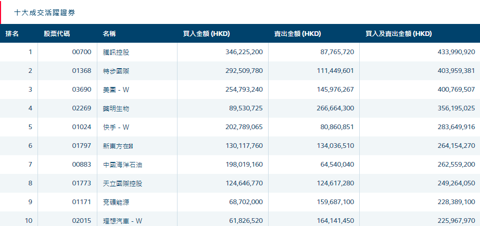Click buy amount 202,789,065
The width and height of the screenshot is (480, 226).
[244, 127]
